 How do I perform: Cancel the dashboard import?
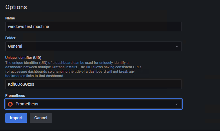[x=41, y=118]
